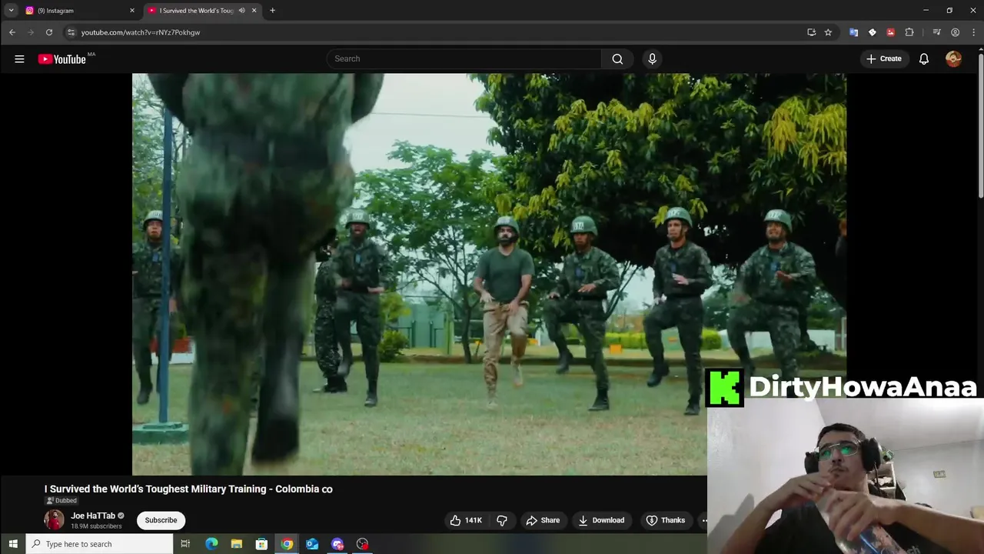Install the app via address bar icon
The image size is (984, 554).
pyautogui.click(x=811, y=32)
